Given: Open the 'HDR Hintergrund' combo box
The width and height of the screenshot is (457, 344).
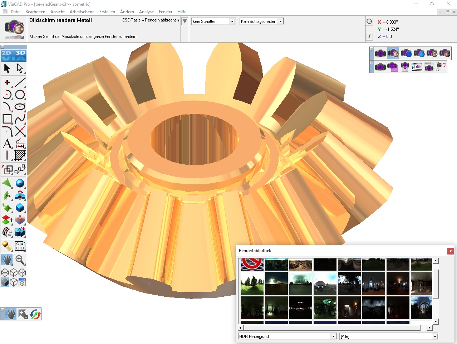Looking at the screenshot, I should [333, 336].
